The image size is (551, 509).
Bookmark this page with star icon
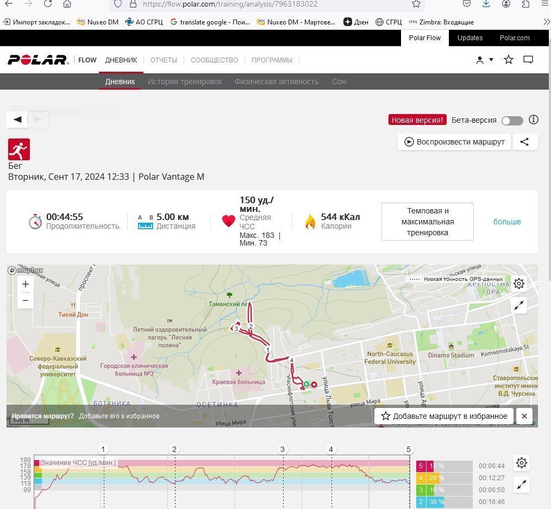pos(416,4)
